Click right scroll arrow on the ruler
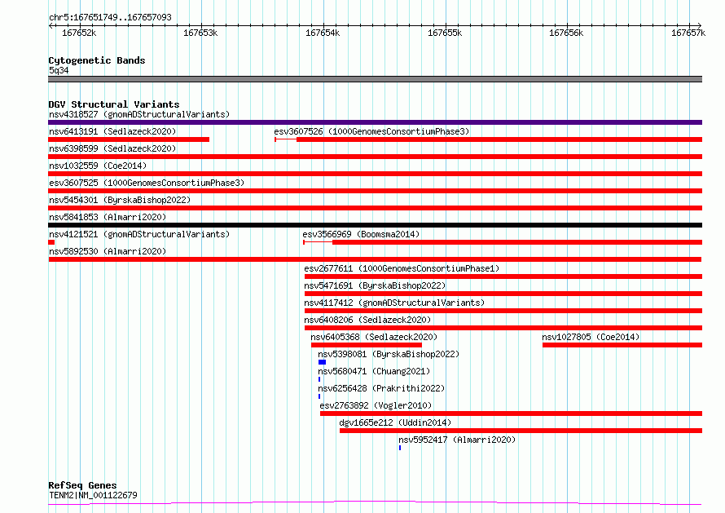725x513 pixels. click(699, 26)
